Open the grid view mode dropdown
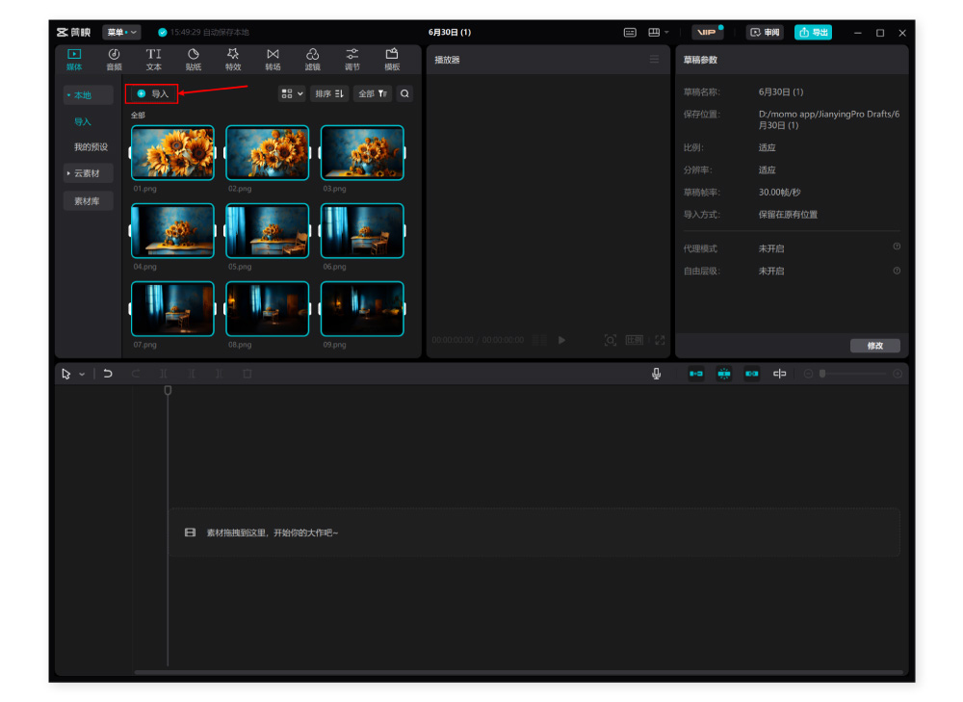This screenshot has width=963, height=702. pos(292,94)
